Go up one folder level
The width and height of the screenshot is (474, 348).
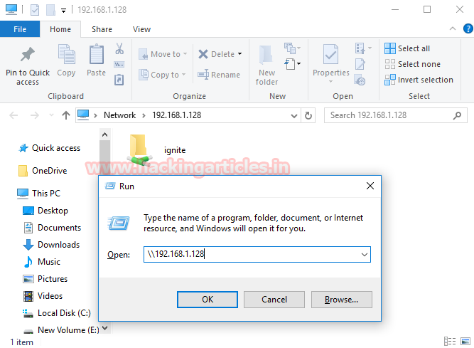tap(66, 115)
